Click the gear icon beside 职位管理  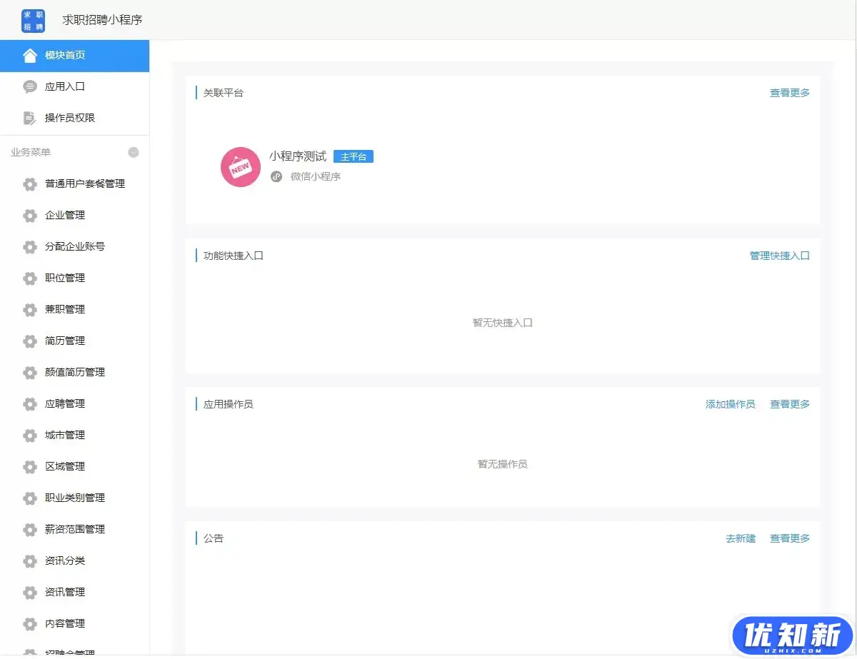(x=30, y=278)
